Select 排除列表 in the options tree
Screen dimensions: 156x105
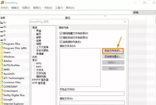coord(41,77)
